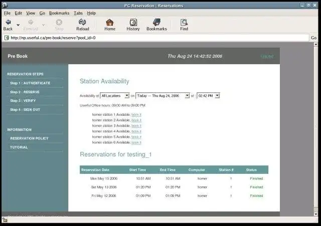Screen dimensions: 321x226
Task: Click the scrollbar down arrow
Action: point(315,214)
